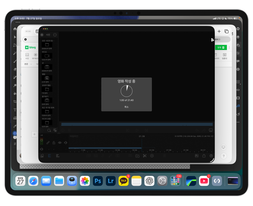Open the Photos source picker flower icon

[x=42, y=35]
